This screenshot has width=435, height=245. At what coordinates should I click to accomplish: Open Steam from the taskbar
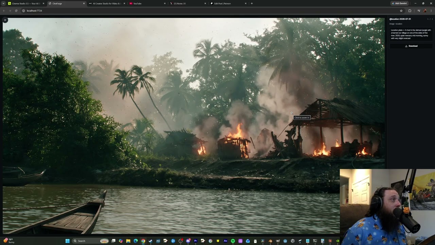(x=151, y=241)
